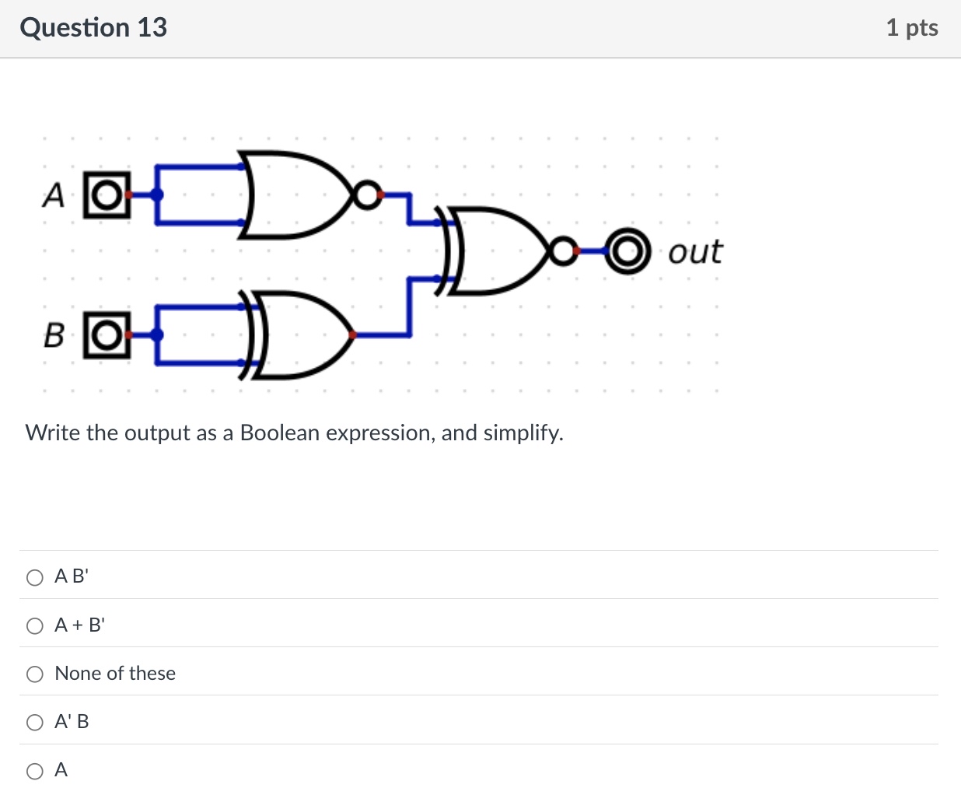Screen dimensions: 961x795
Task: Click the red connection dot on the NOR output
Action: 379,193
